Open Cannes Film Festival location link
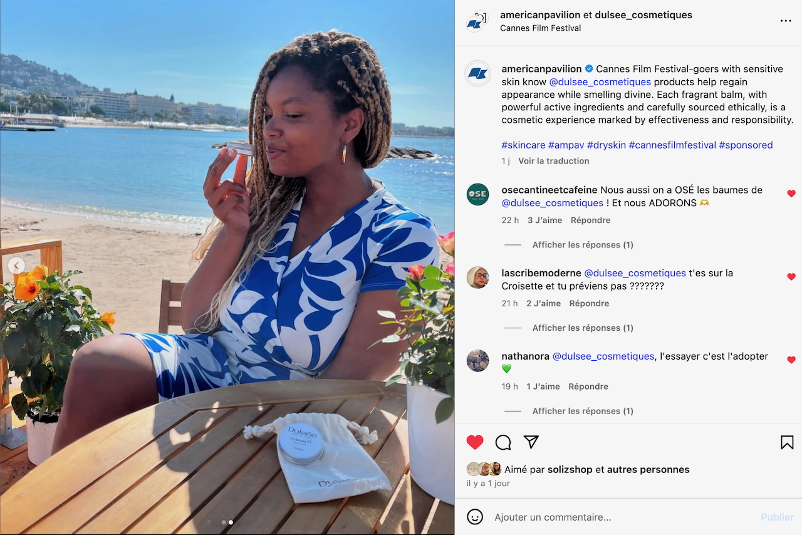 pos(540,28)
